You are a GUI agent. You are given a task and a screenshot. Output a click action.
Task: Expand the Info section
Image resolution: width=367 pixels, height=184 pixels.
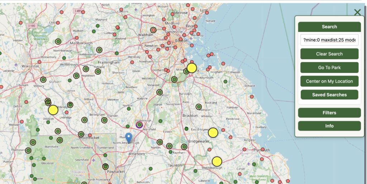(x=329, y=126)
